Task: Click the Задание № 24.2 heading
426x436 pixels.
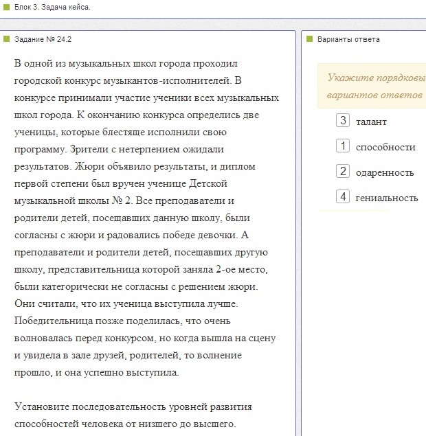Action: (43, 39)
